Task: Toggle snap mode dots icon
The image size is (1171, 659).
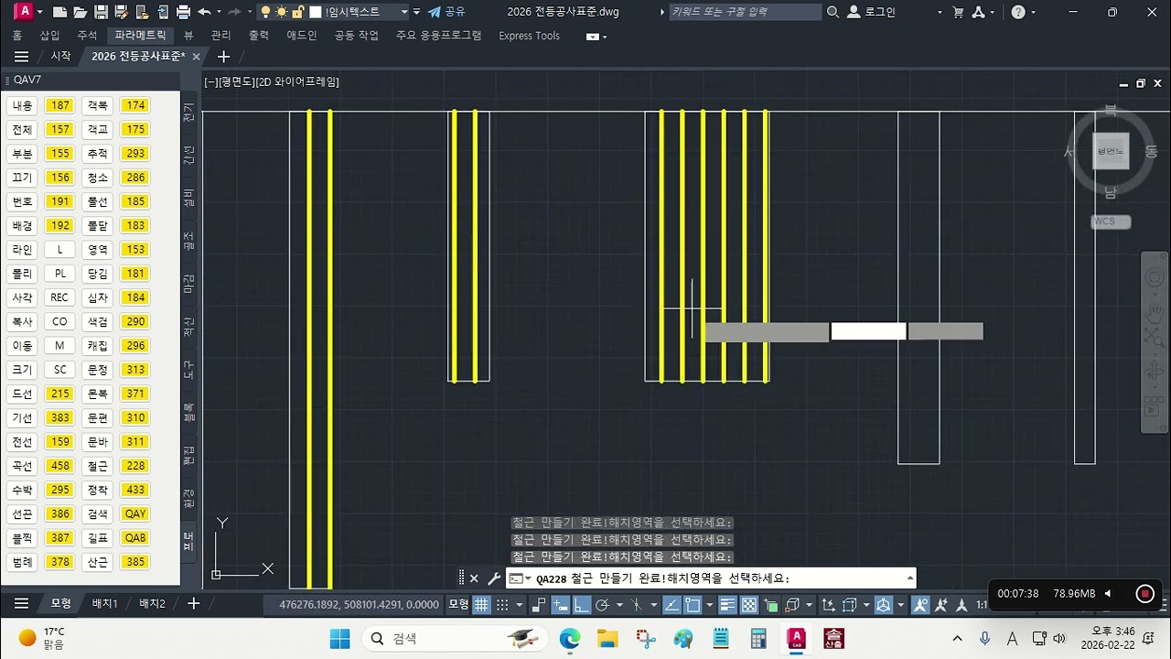Action: [502, 605]
